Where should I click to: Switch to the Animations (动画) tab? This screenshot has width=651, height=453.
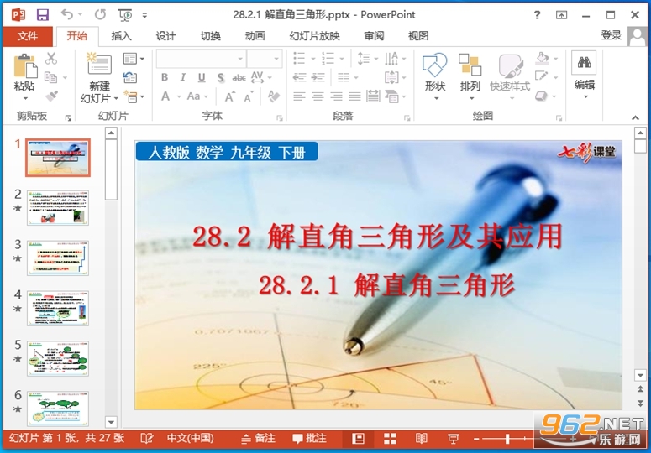point(255,36)
